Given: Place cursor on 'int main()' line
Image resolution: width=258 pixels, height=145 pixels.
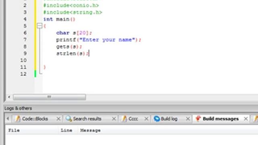Looking at the screenshot, I should click(x=59, y=19).
